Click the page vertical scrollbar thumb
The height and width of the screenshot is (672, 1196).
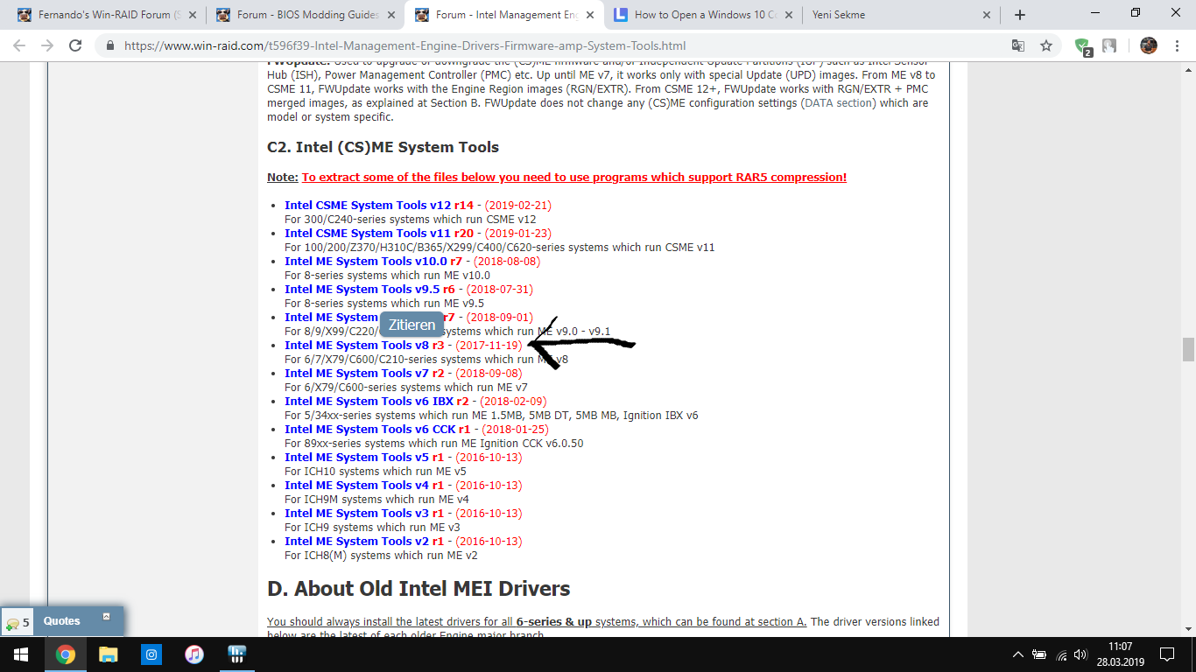point(1188,349)
